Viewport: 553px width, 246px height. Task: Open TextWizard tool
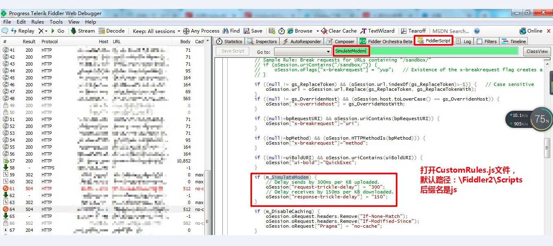click(377, 31)
